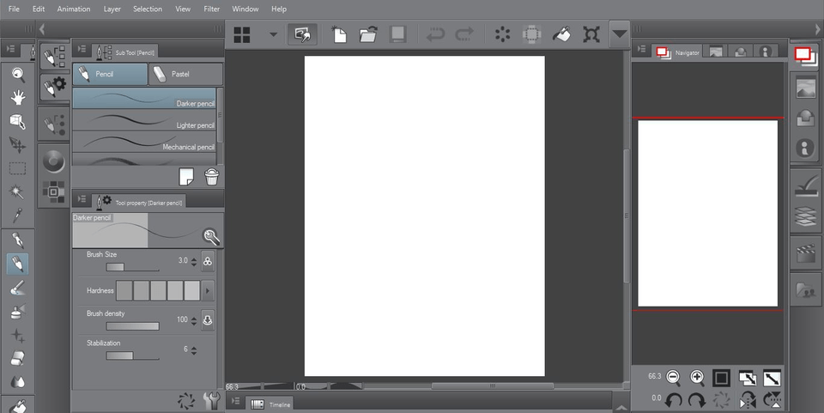This screenshot has height=413, width=824.
Task: Toggle Fit to Navigator button
Action: coord(747,378)
